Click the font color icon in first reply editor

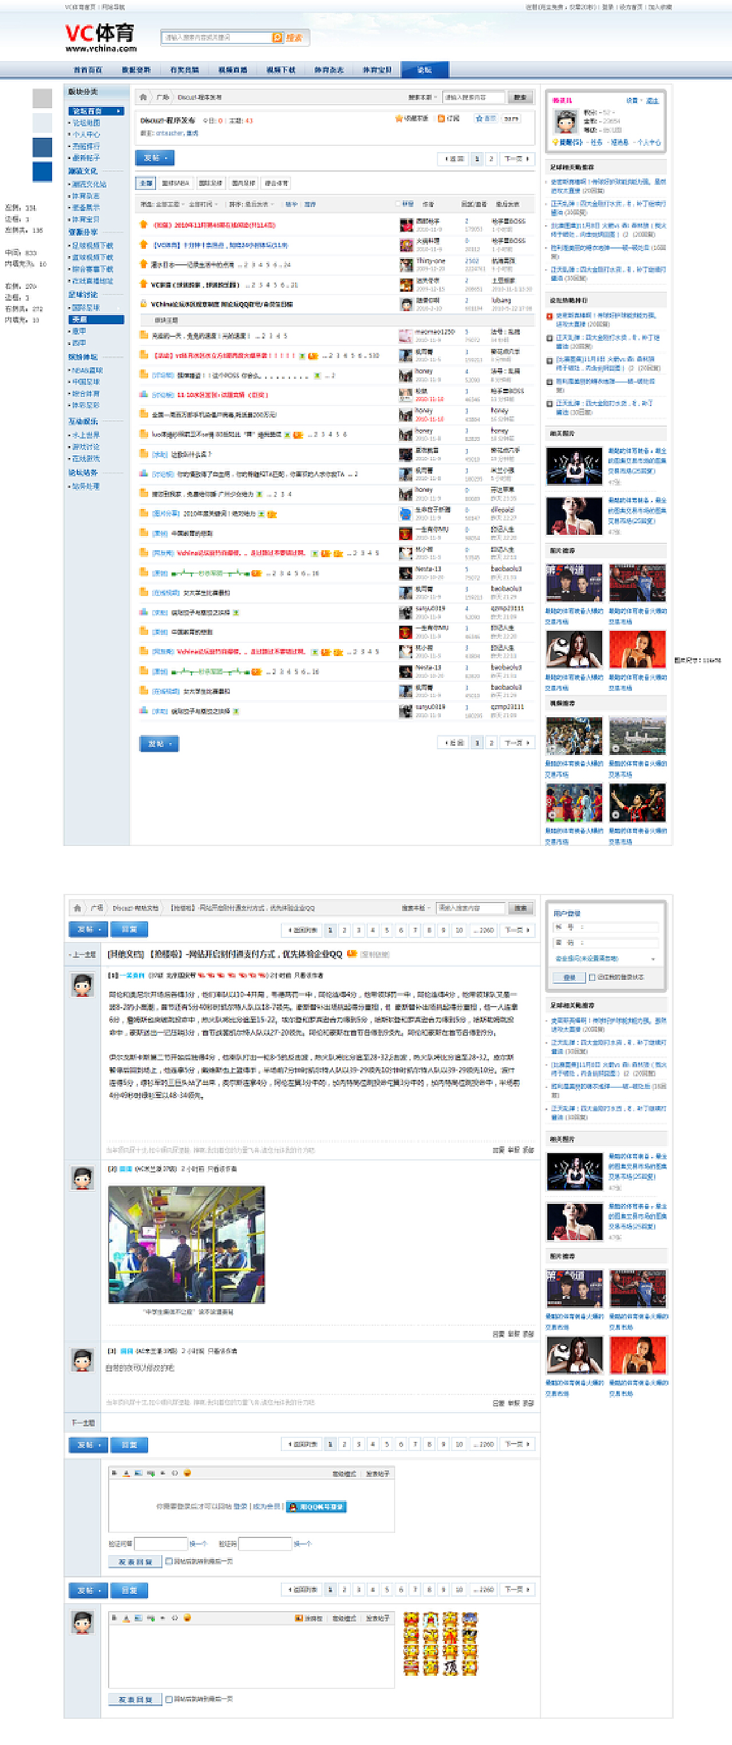click(126, 1473)
